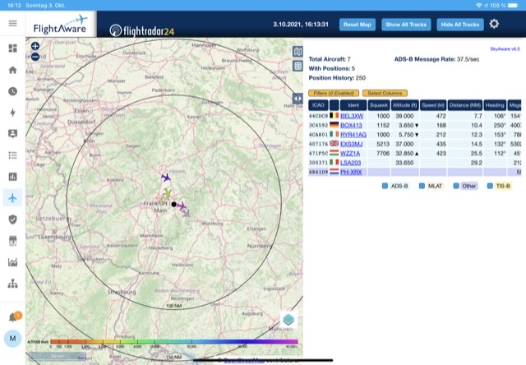Click Hide All Tracks
526x365 pixels.
pos(460,25)
